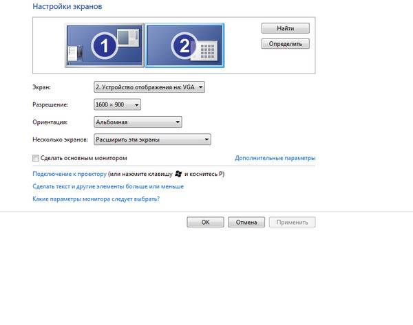The image size is (413, 325).
Task: Select monitor 2 thumbnail
Action: [x=184, y=45]
